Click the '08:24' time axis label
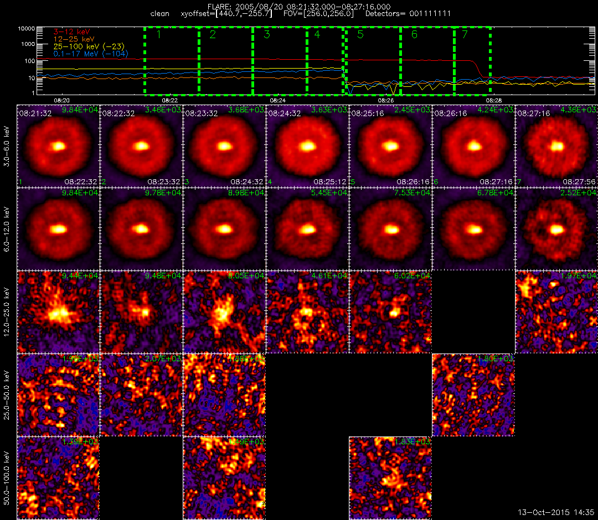 click(277, 101)
